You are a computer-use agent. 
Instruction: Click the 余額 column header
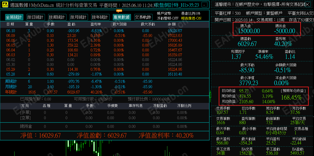tap(172, 24)
